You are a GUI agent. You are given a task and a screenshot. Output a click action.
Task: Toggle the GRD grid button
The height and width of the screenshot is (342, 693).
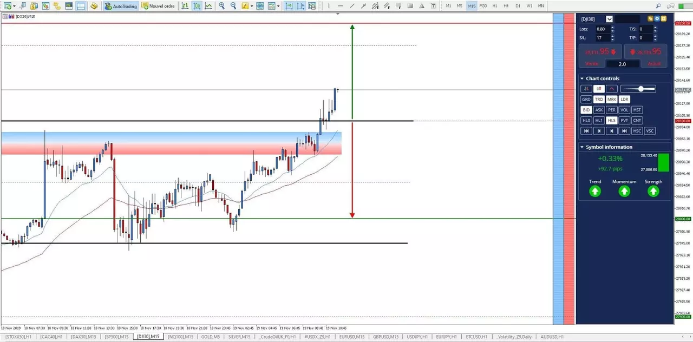(x=586, y=99)
